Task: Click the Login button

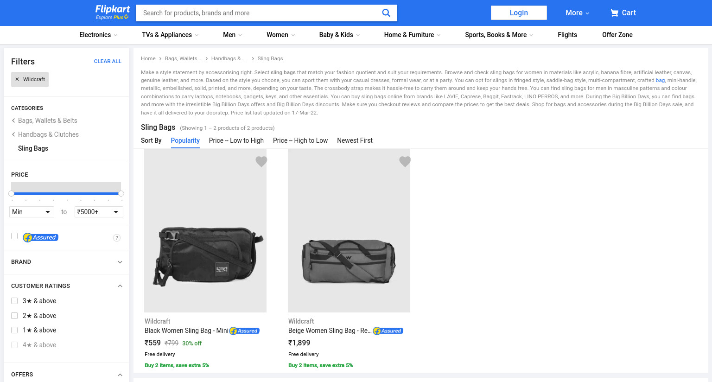Action: coord(519,13)
